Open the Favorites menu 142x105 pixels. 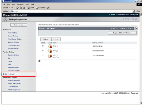[20, 4]
